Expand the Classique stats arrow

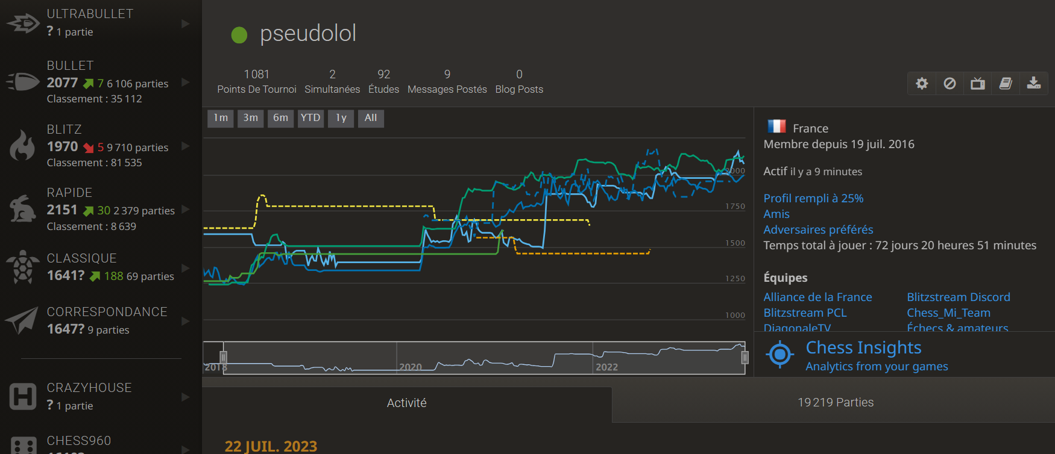(186, 268)
